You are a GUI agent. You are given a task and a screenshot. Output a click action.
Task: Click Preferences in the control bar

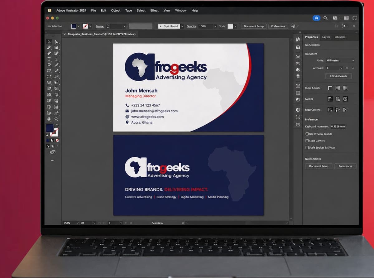tap(278, 26)
